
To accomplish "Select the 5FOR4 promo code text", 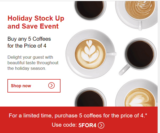I will (87, 125).
